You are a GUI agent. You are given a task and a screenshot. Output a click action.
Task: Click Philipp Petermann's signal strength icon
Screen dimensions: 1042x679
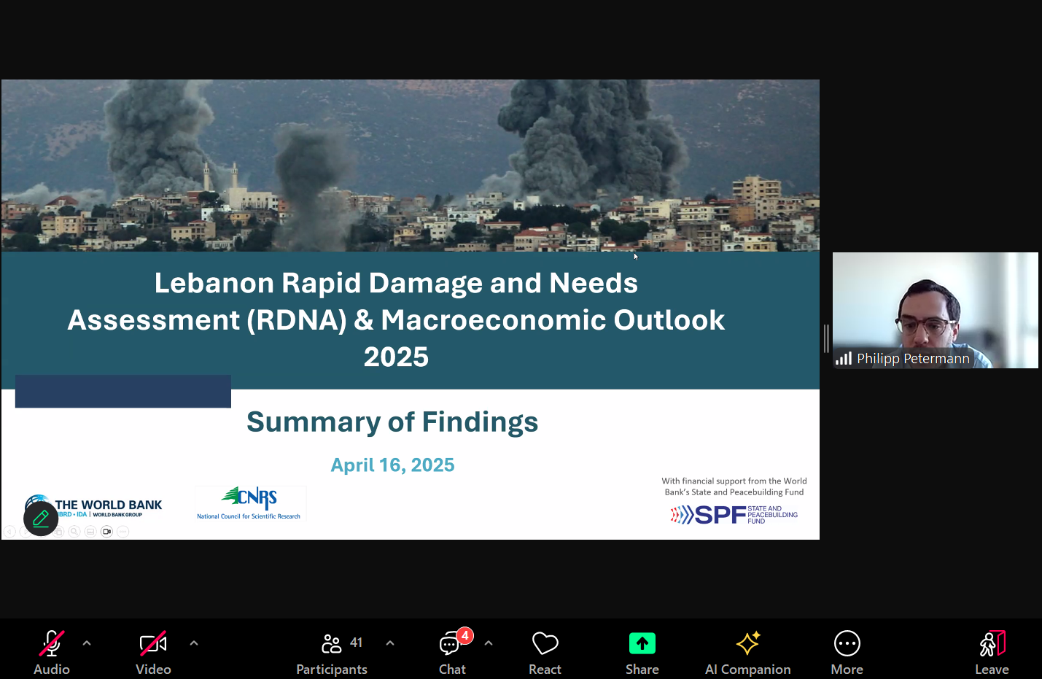(844, 358)
